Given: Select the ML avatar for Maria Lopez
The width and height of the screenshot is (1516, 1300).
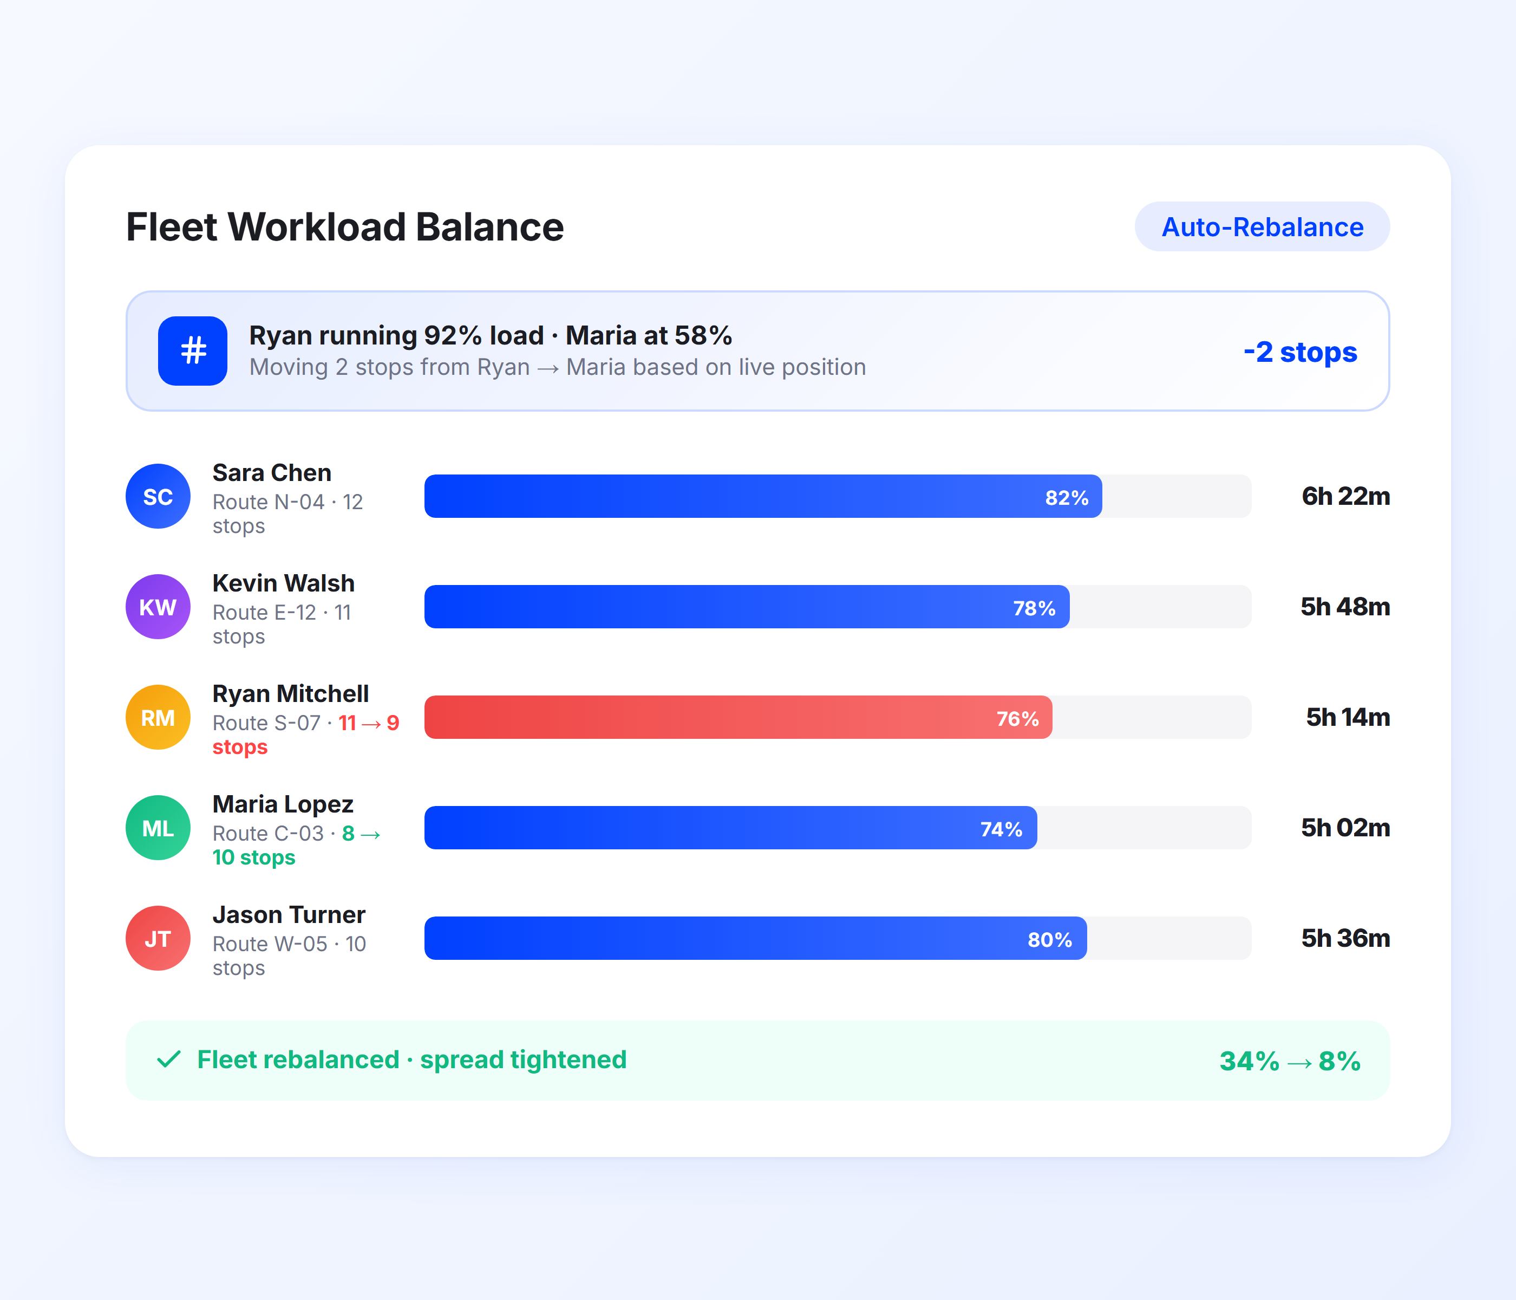Looking at the screenshot, I should [158, 828].
